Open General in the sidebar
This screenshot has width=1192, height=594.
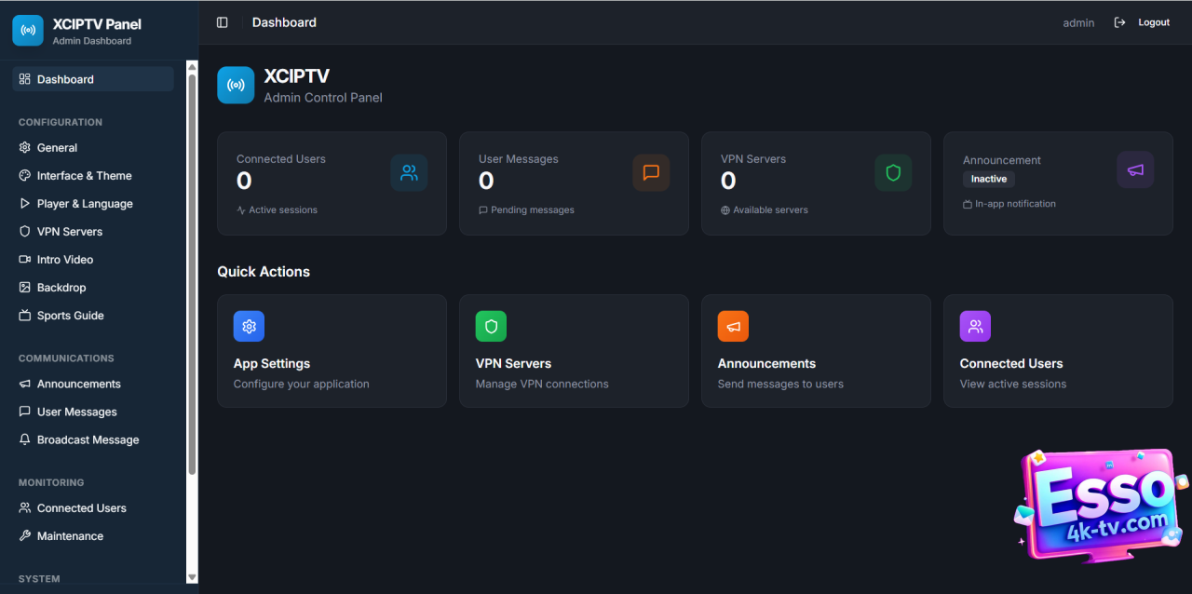[x=57, y=148]
